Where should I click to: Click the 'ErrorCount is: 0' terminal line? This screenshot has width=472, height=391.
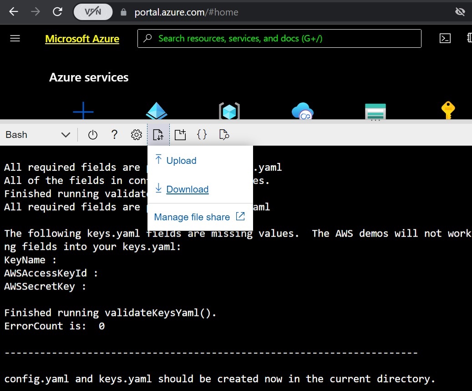point(55,326)
